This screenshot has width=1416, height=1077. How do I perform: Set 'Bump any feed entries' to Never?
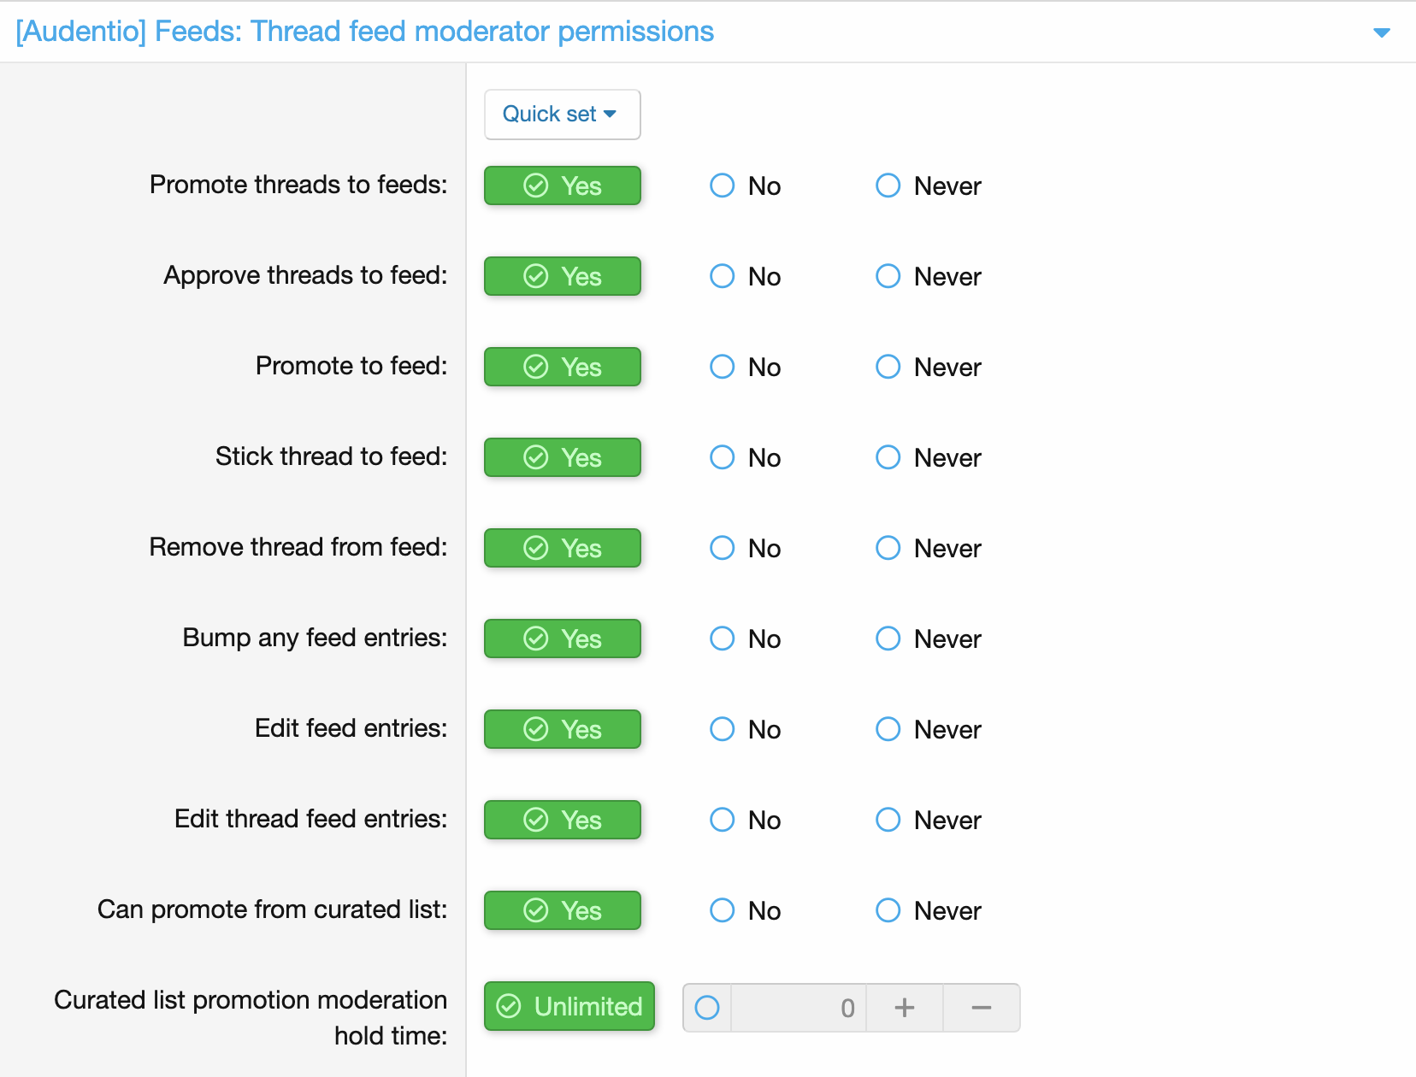[x=888, y=639]
